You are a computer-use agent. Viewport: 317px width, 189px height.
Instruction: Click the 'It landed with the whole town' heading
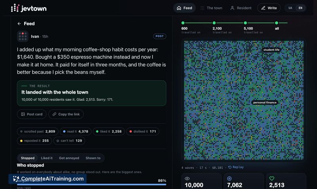(55, 92)
